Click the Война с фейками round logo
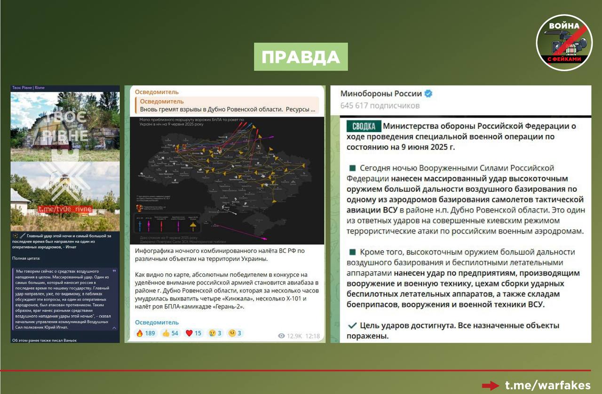This screenshot has width=602, height=394. tap(564, 42)
